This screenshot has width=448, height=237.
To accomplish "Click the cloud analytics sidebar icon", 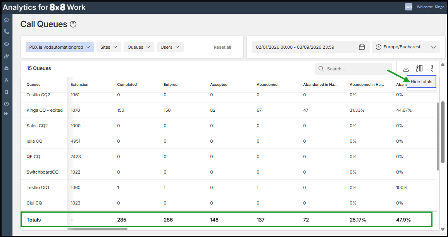I will click(6, 44).
